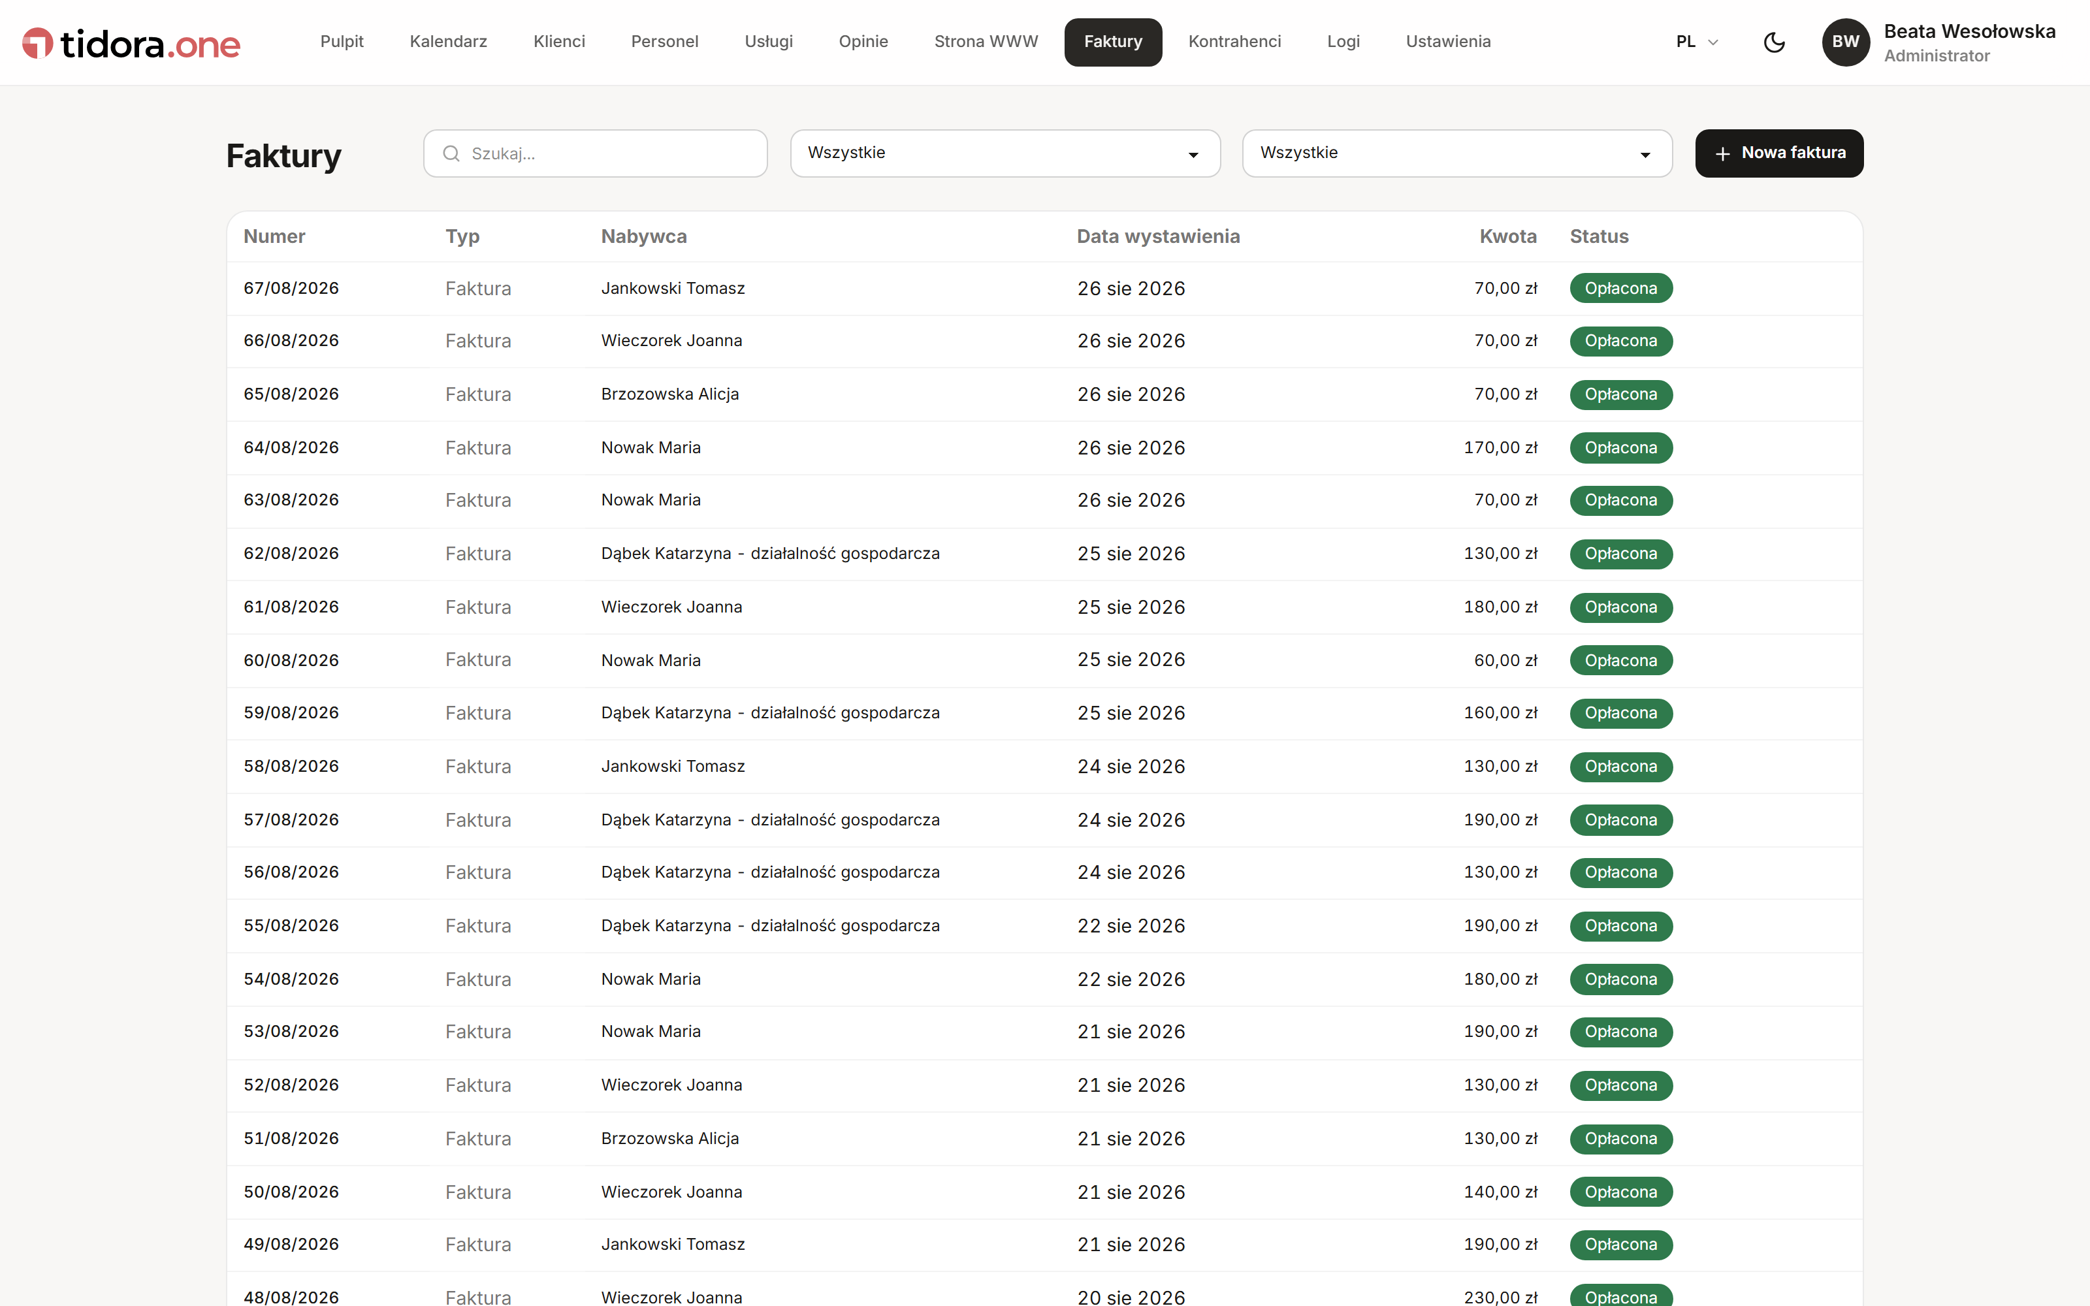Click Wieczorek Joanna on invoice 52/08/2026
Image resolution: width=2090 pixels, height=1306 pixels.
pyautogui.click(x=672, y=1086)
